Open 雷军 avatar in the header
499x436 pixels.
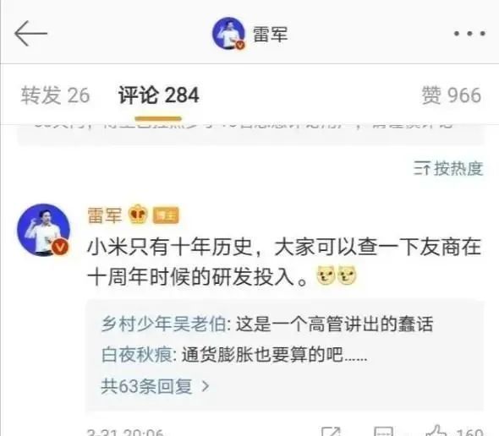click(x=228, y=34)
